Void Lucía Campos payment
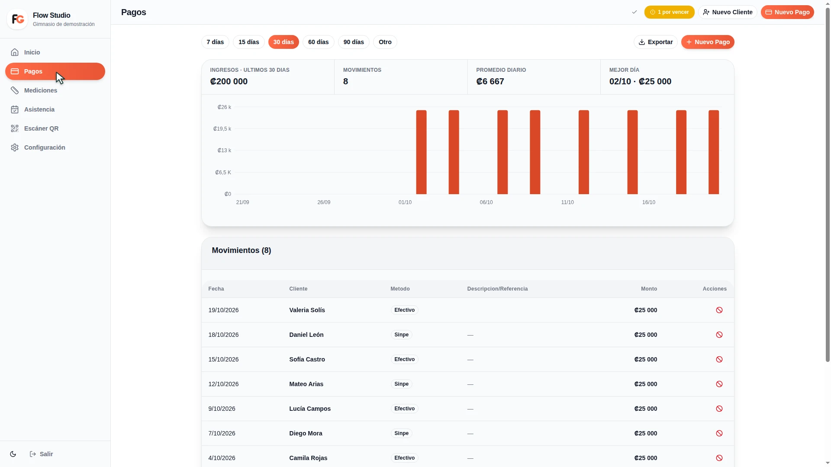 719,409
